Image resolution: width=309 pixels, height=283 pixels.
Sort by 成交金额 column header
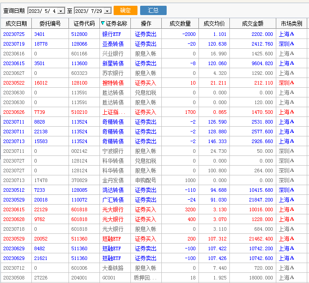tap(253, 23)
